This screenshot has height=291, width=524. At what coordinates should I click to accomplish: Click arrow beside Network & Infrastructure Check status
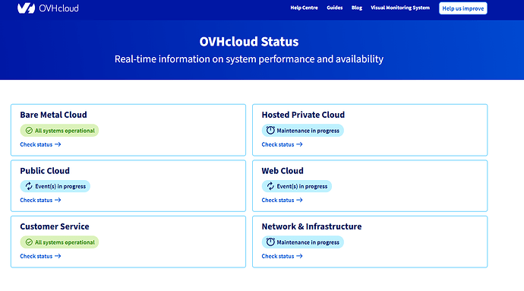[299, 256]
